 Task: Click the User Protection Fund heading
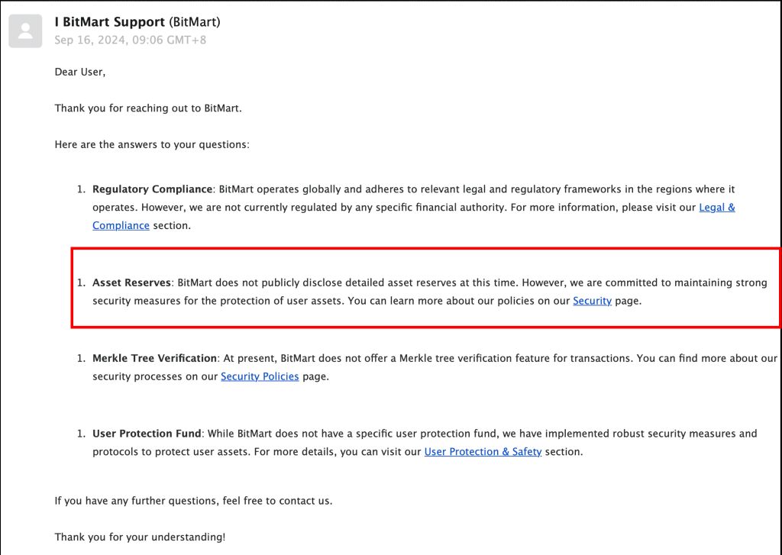tap(147, 433)
